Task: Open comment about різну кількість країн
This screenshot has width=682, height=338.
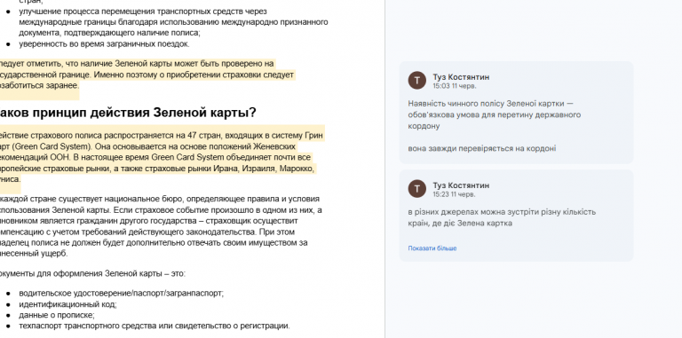Action: coord(516,216)
